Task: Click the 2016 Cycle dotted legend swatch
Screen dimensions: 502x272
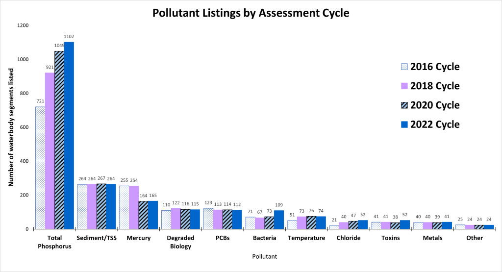Action: 404,67
